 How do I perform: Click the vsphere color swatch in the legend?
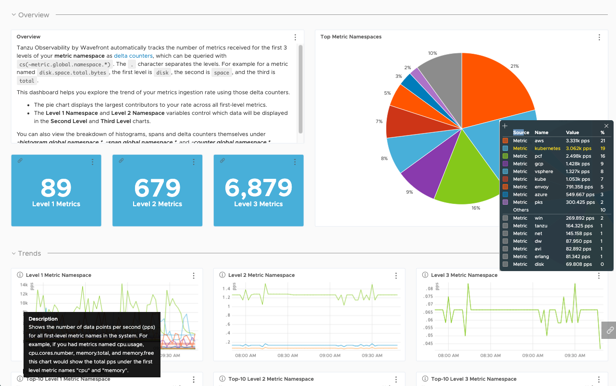(x=505, y=172)
